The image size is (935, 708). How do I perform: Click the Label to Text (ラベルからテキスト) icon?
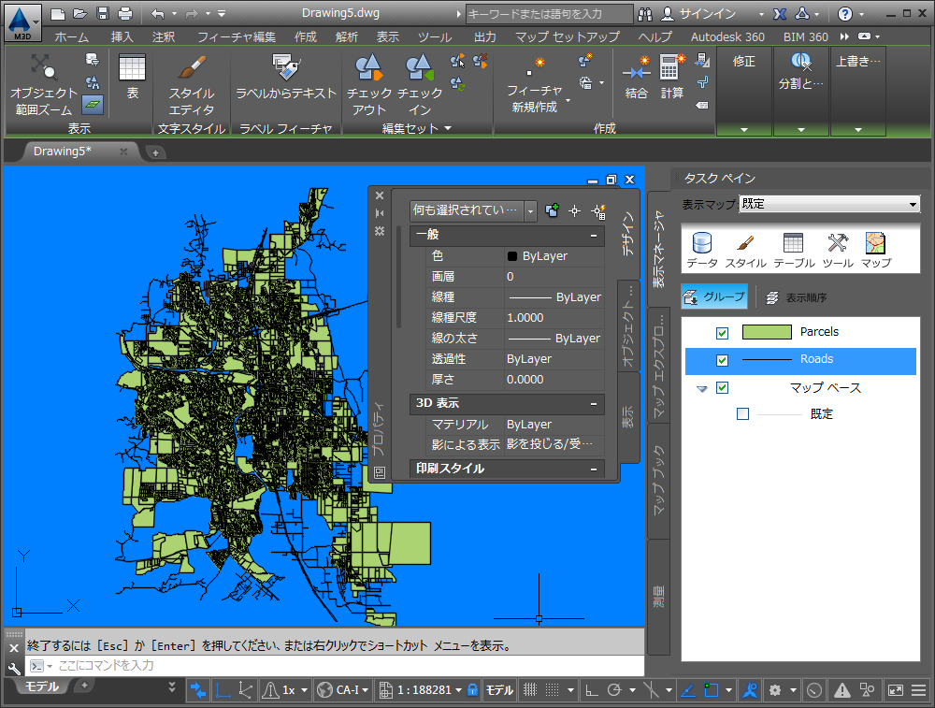(x=285, y=68)
